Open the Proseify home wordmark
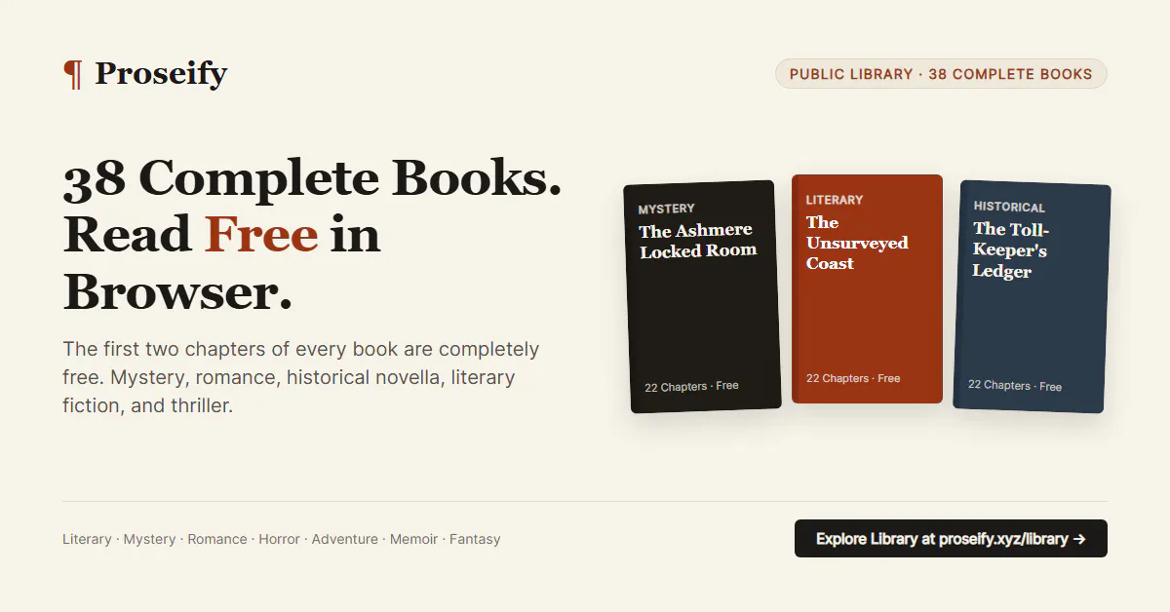The width and height of the screenshot is (1170, 612). tap(161, 73)
